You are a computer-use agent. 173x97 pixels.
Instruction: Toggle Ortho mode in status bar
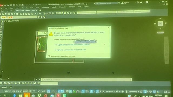click(45, 91)
